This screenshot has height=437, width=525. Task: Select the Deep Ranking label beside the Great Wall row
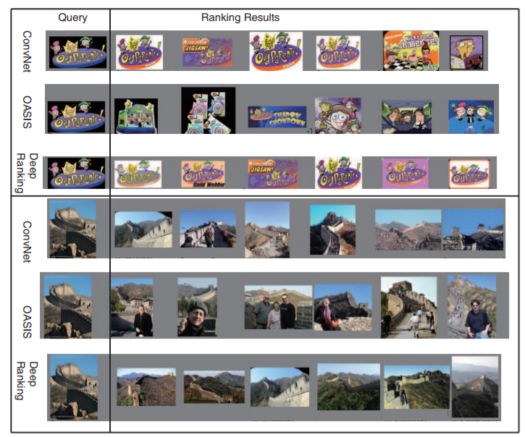tap(27, 381)
